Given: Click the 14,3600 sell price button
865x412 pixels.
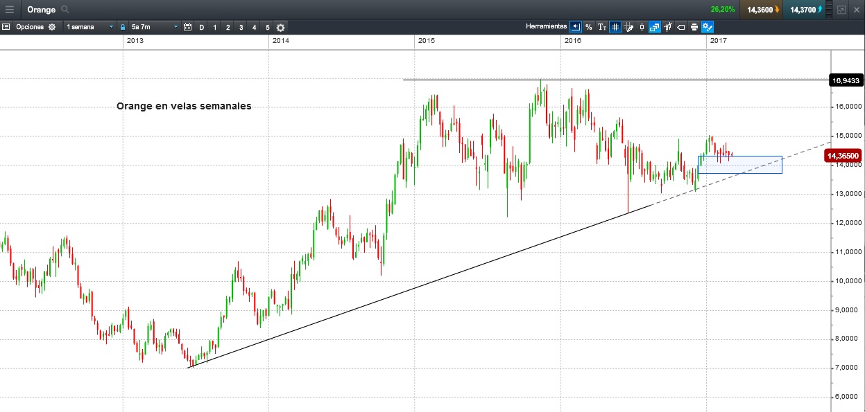Looking at the screenshot, I should [762, 10].
